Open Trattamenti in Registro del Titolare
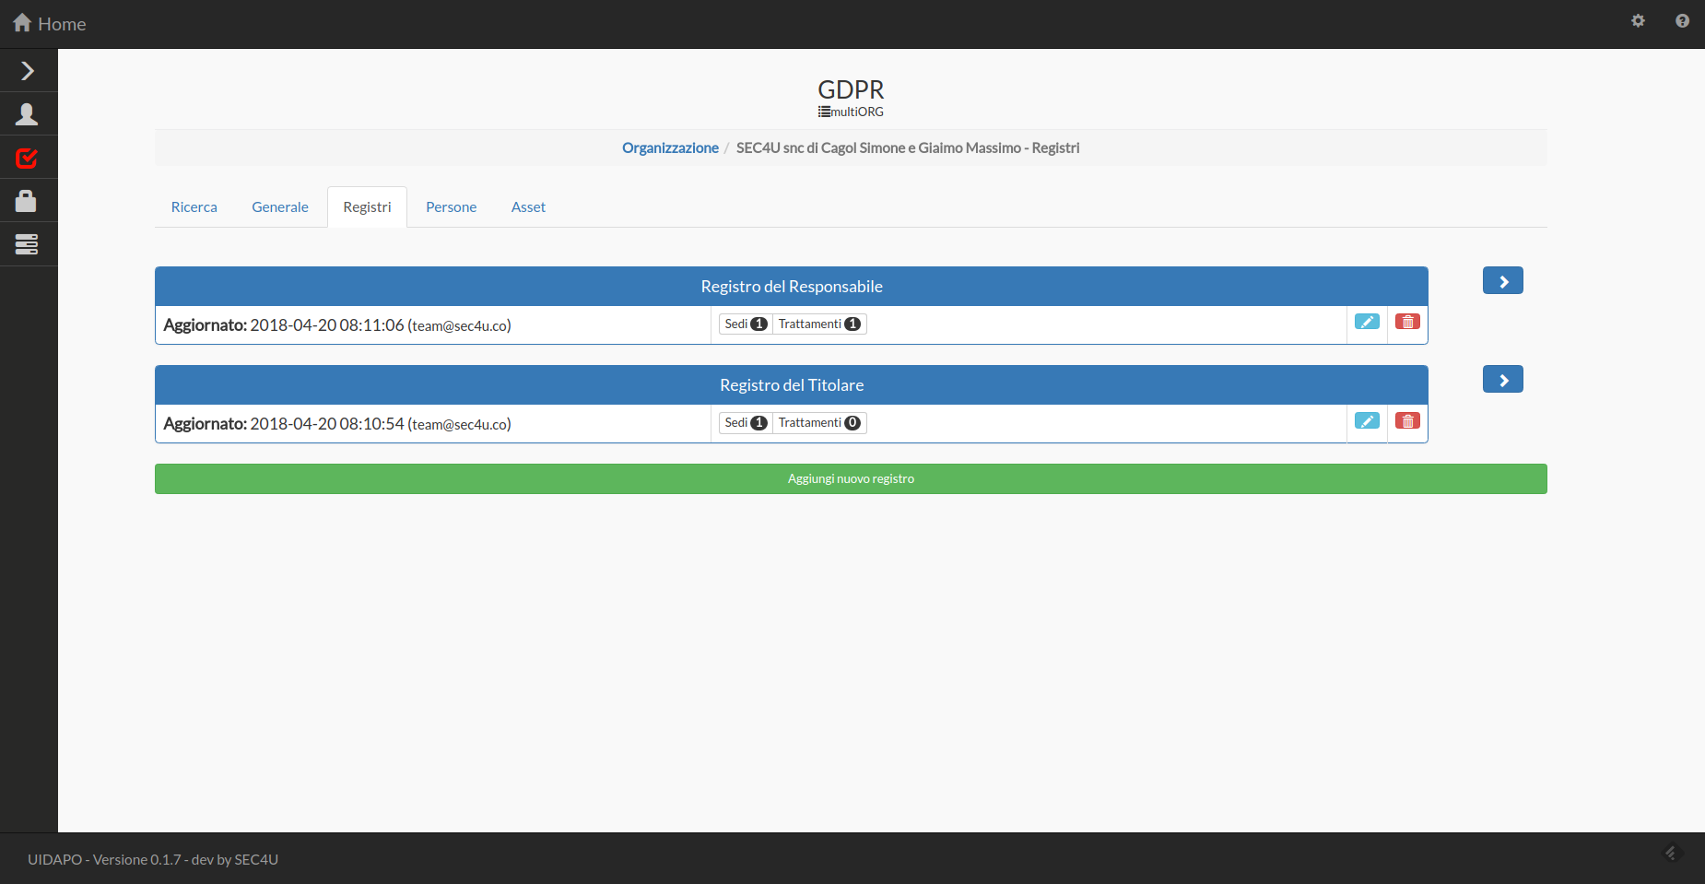The image size is (1705, 884). pyautogui.click(x=819, y=422)
